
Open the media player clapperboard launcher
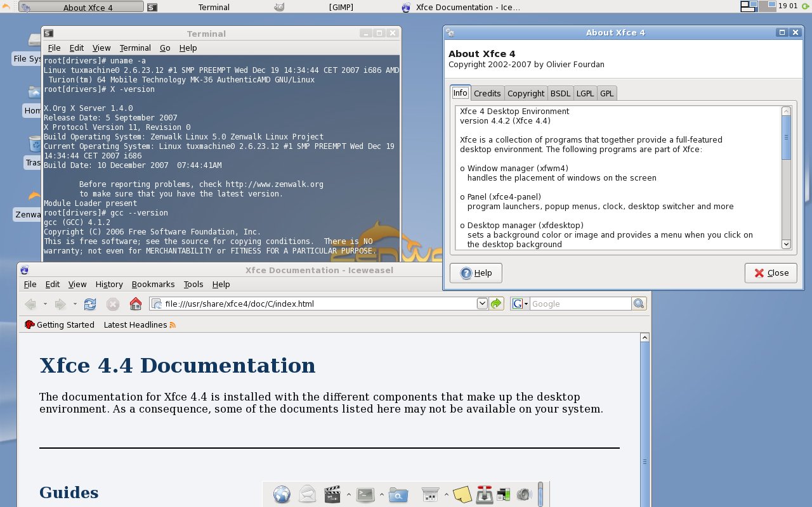coord(332,494)
